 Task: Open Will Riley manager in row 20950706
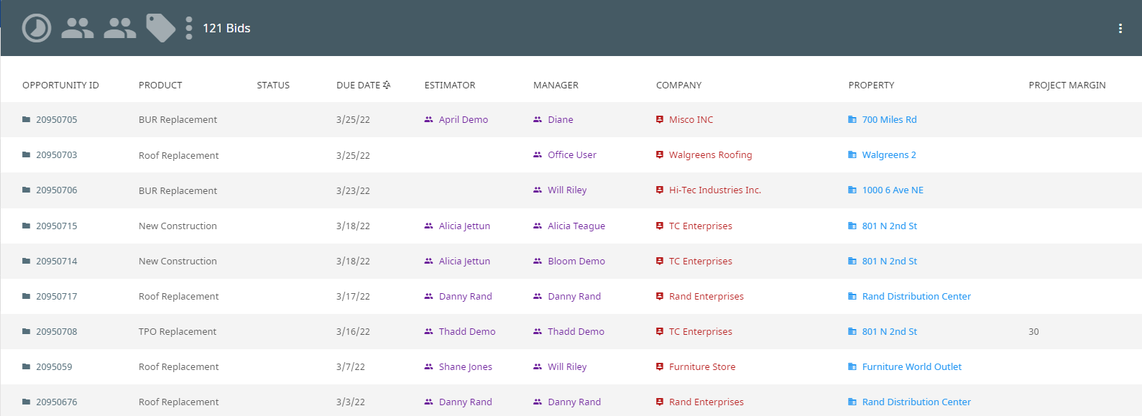point(567,190)
